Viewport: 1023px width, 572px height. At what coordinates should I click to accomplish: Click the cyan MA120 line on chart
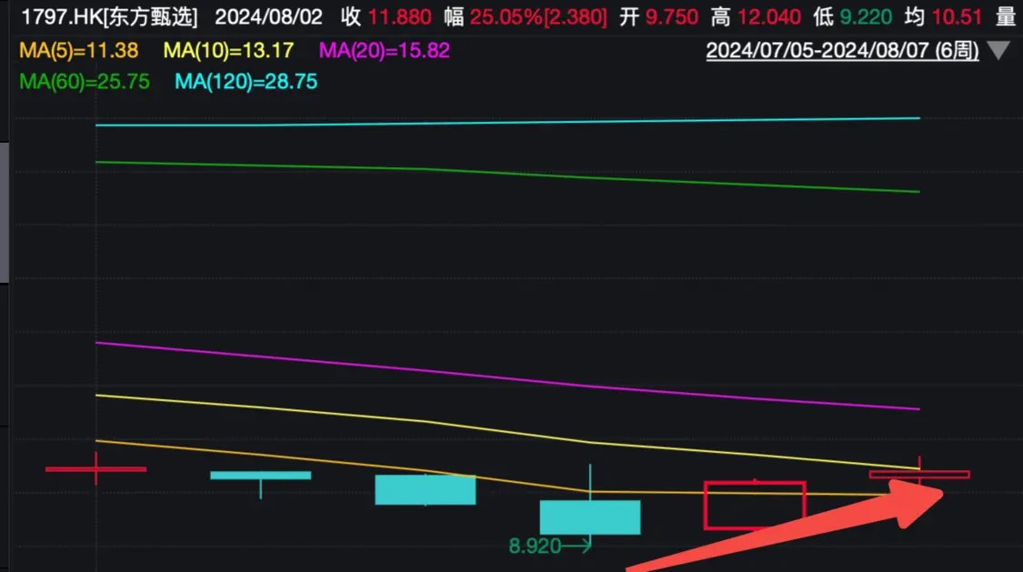[507, 122]
